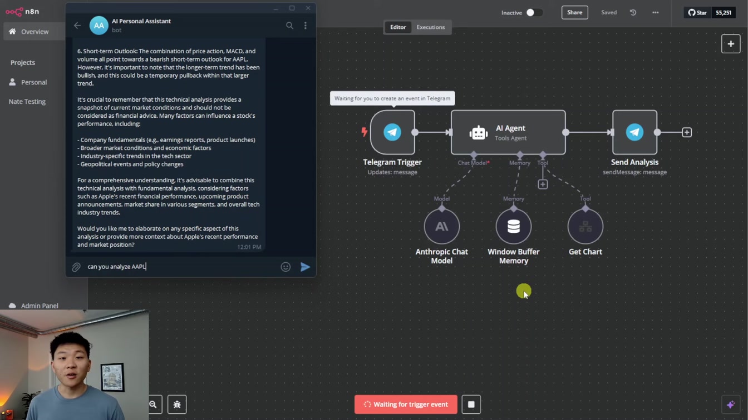Viewport: 748px width, 420px height.
Task: Open the Nate Testing project
Action: [x=27, y=102]
